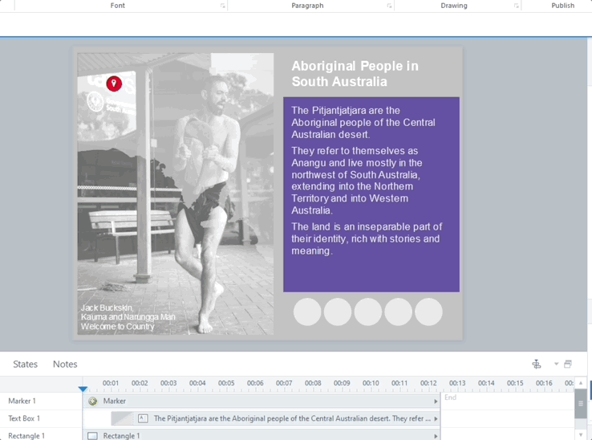Select the Marker 1 layer row label
Screen dimensions: 592x440
(22, 401)
